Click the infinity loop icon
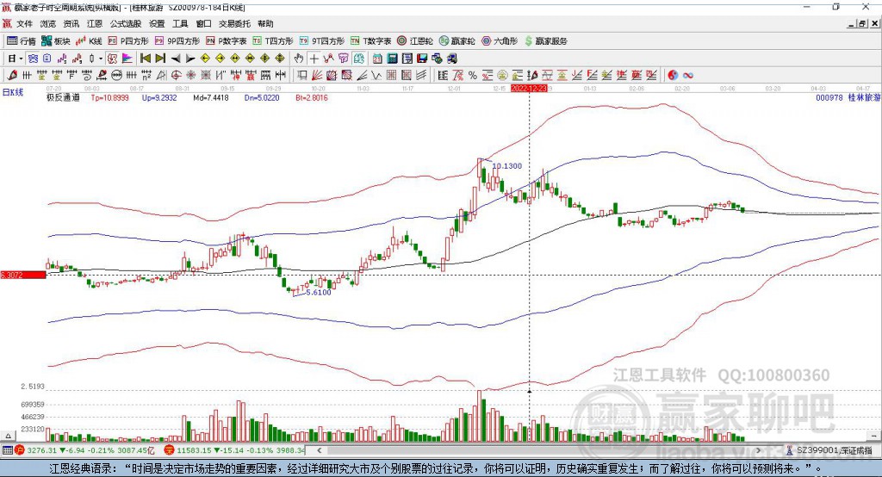The height and width of the screenshot is (477, 882). point(687,75)
